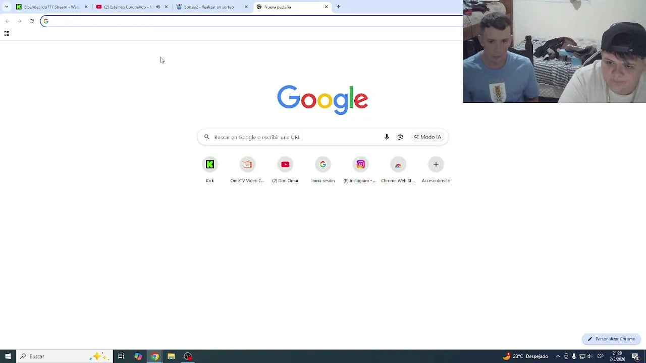Open OBS Studio from the taskbar

[188, 356]
